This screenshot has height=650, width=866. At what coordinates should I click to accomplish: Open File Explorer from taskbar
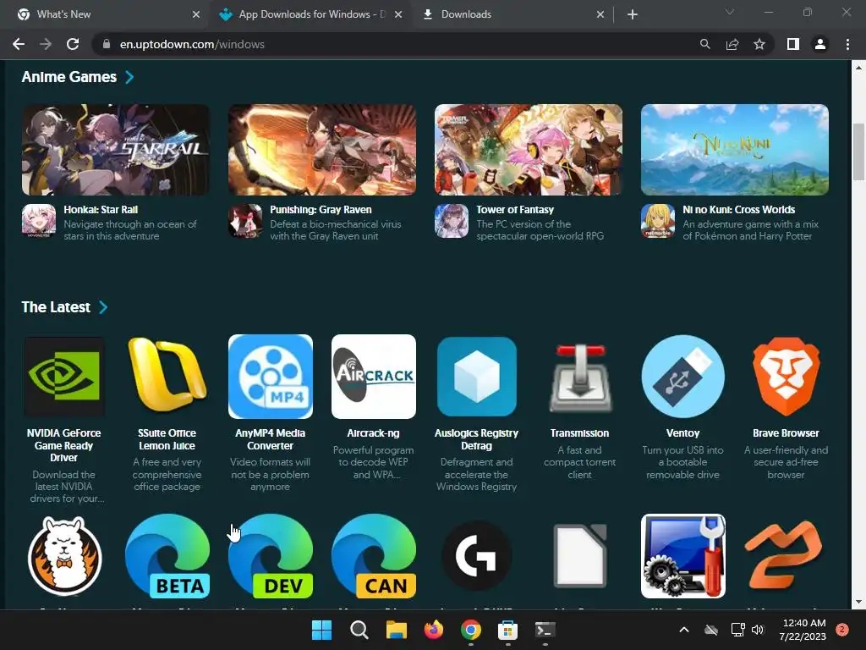pyautogui.click(x=396, y=630)
